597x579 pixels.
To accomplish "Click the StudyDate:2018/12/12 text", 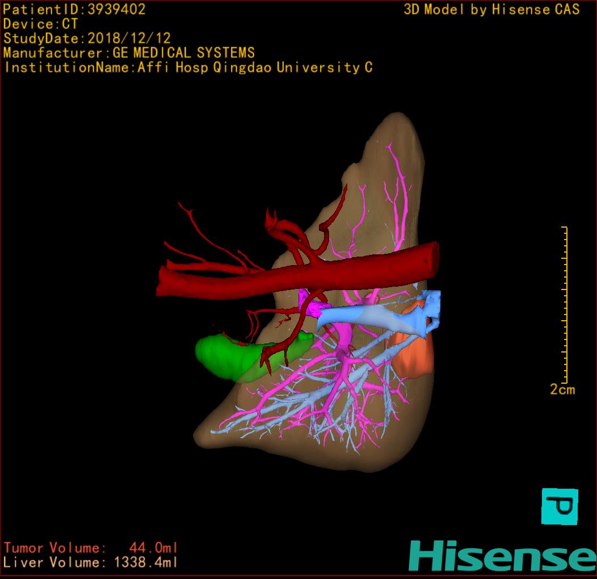I will 87,38.
